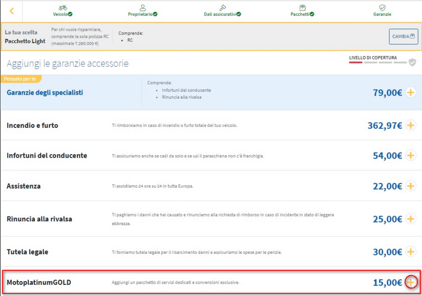This screenshot has width=422, height=296.
Task: Click the 54,00€ price
Action: pos(387,156)
